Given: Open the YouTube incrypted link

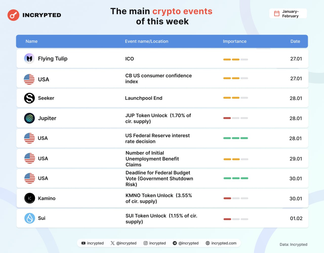Looking at the screenshot, I should click(93, 243).
